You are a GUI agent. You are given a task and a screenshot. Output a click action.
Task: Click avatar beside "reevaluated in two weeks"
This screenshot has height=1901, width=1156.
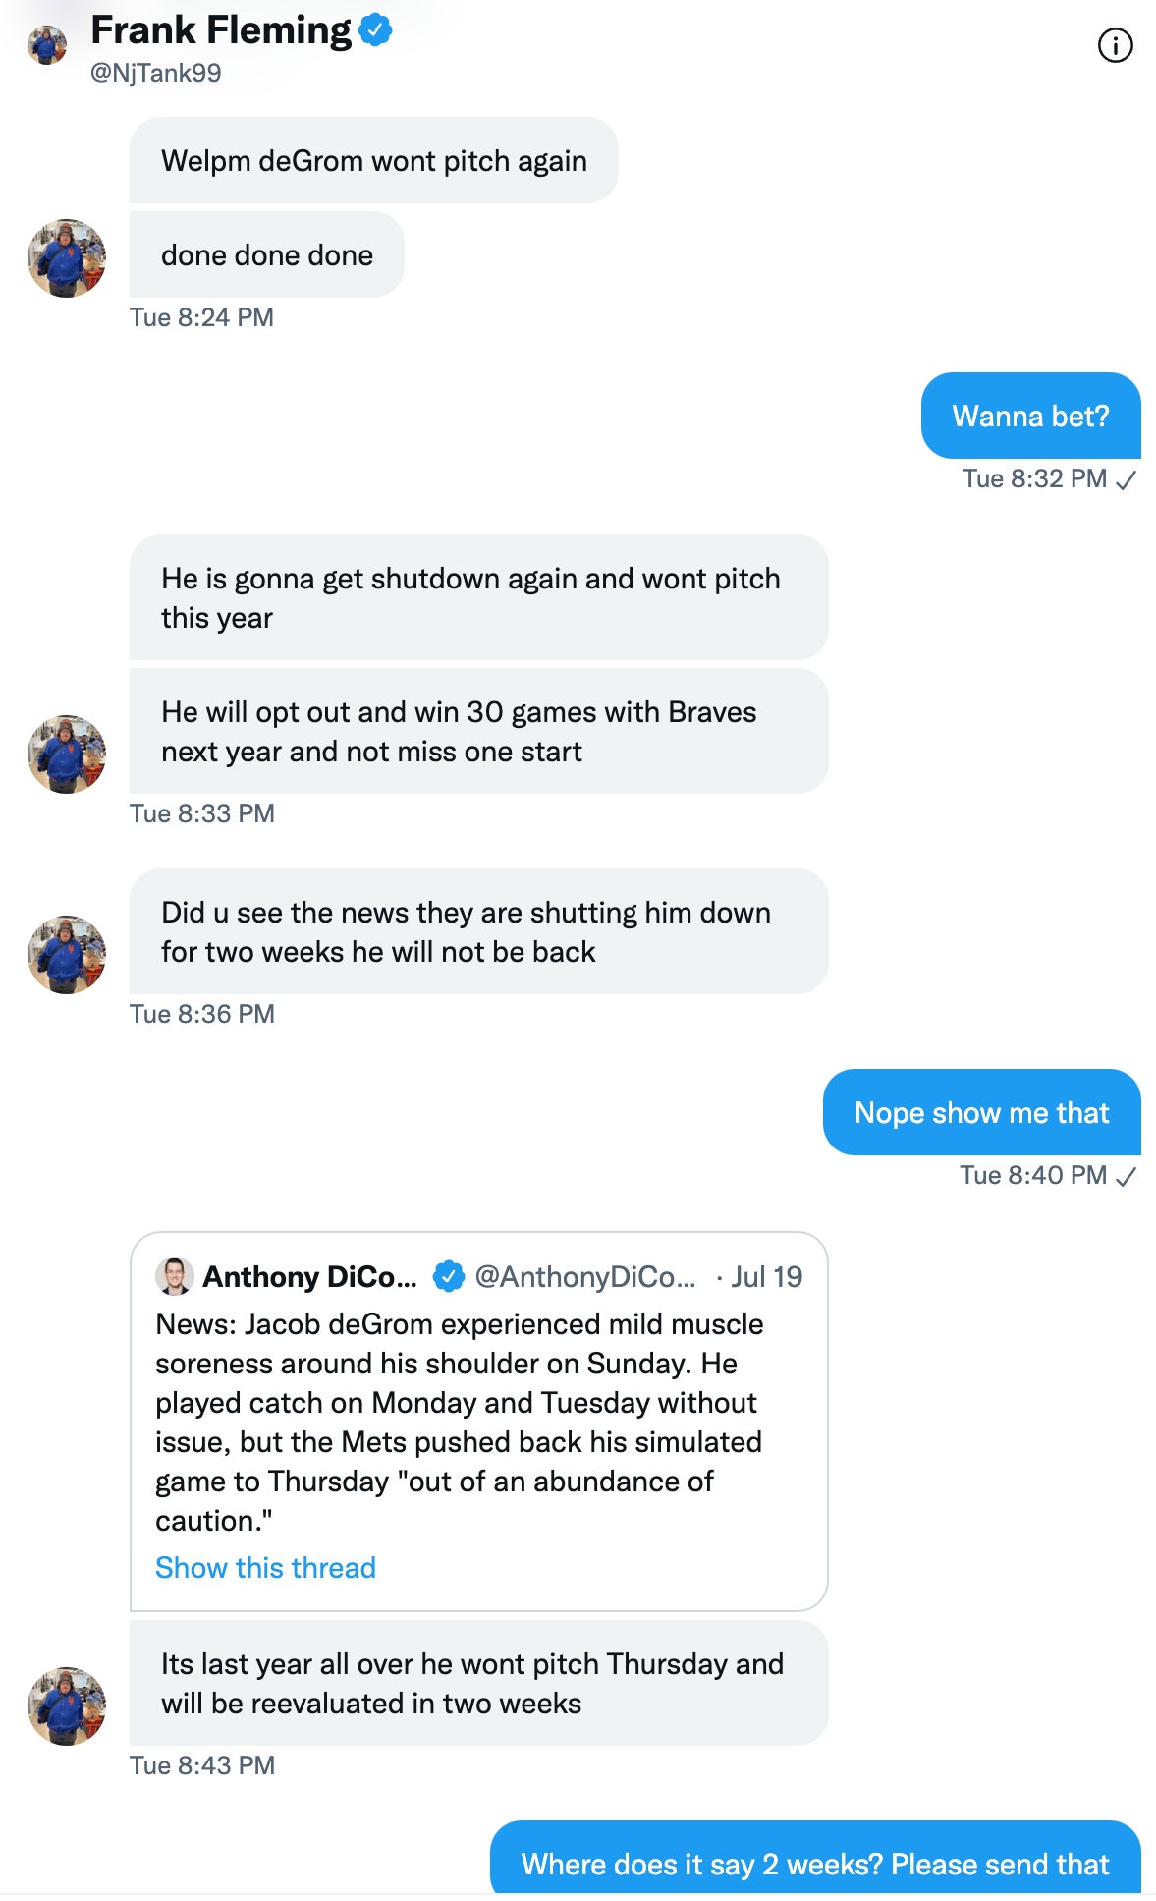tap(66, 1705)
